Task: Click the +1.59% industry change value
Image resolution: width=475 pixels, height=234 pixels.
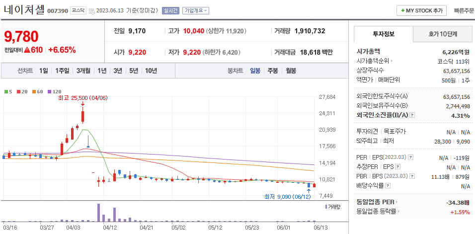Action: (x=460, y=212)
